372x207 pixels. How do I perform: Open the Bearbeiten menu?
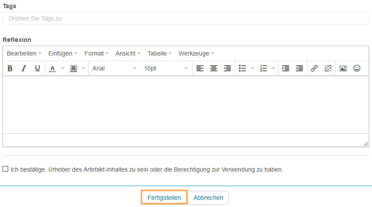pos(24,53)
